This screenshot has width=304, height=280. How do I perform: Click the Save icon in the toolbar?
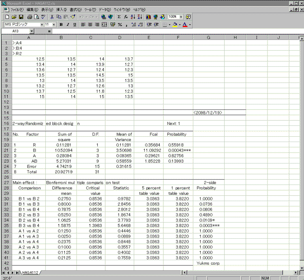point(21,17)
